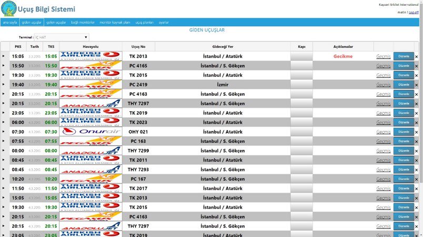Click Pegasus logo in PC 167 row
Viewport: 423px width, 237px height.
[90, 179]
